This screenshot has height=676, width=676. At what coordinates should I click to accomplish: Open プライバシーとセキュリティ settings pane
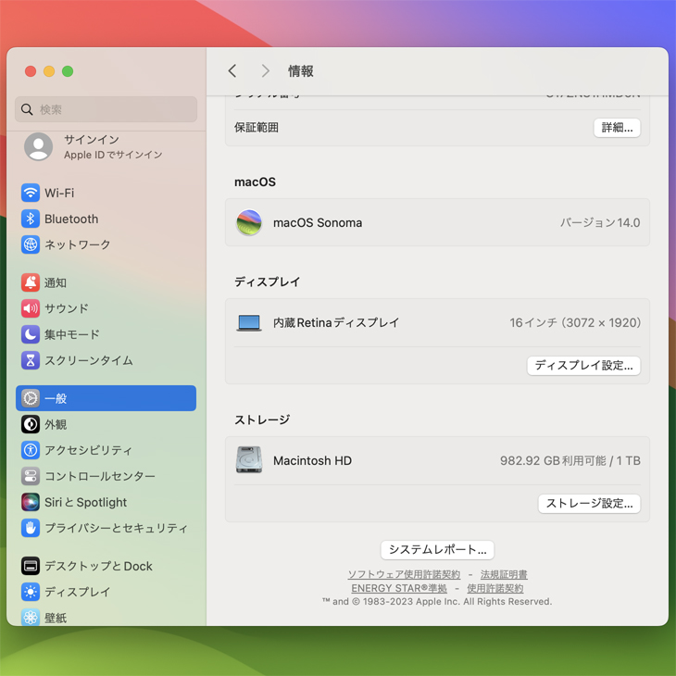click(116, 528)
